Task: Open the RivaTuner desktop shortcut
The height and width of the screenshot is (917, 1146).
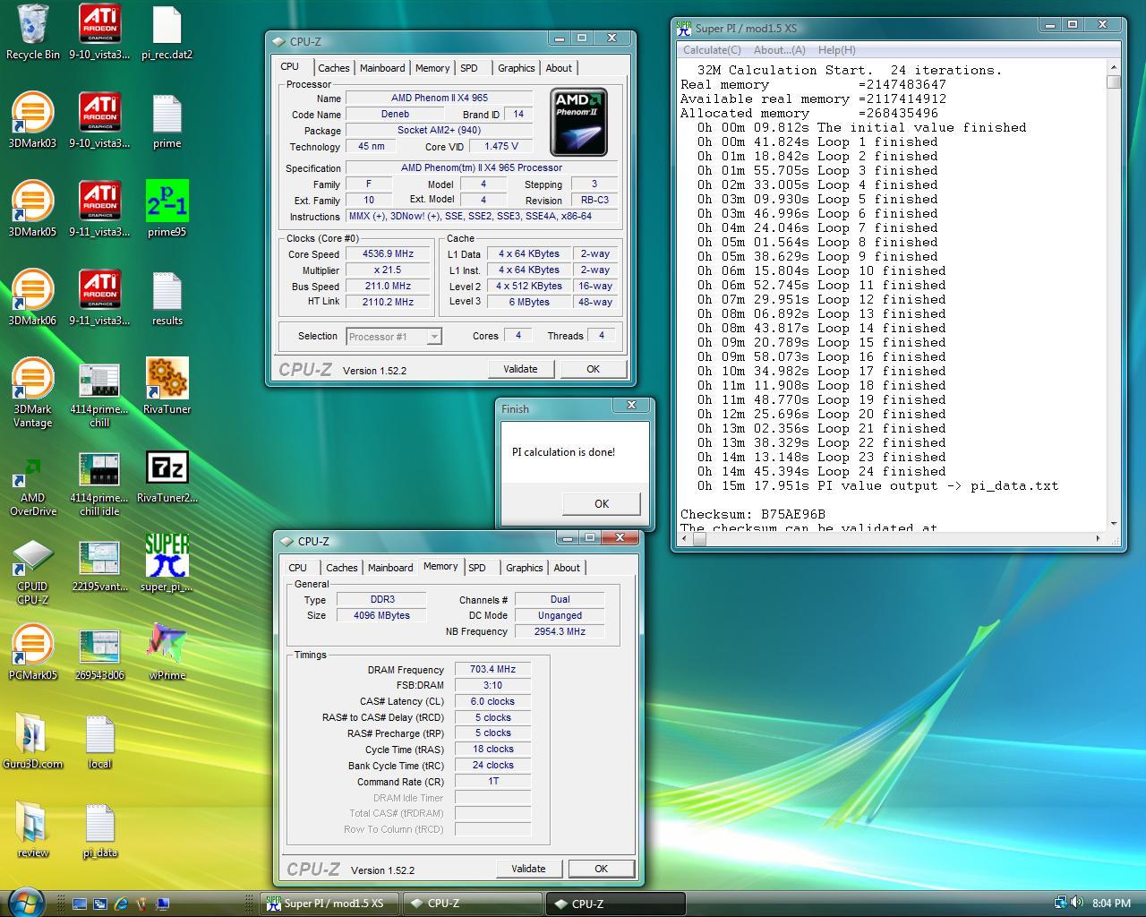Action: [167, 387]
